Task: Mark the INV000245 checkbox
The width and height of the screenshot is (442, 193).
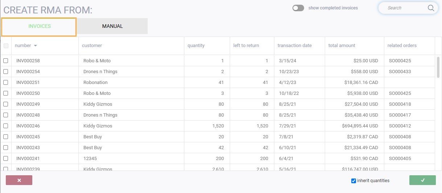Action: (x=6, y=137)
